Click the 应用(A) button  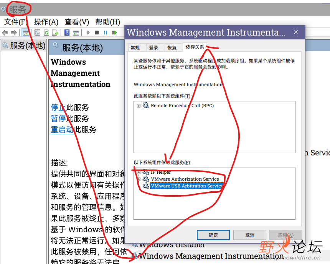286,235
